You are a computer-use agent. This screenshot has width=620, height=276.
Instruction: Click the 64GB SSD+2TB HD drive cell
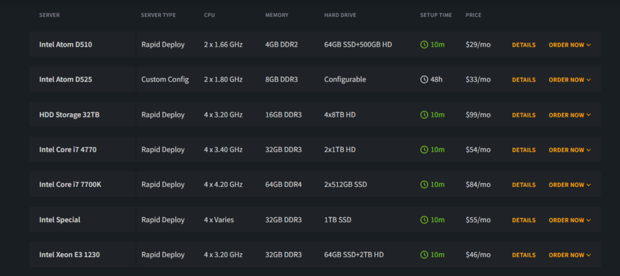(354, 255)
